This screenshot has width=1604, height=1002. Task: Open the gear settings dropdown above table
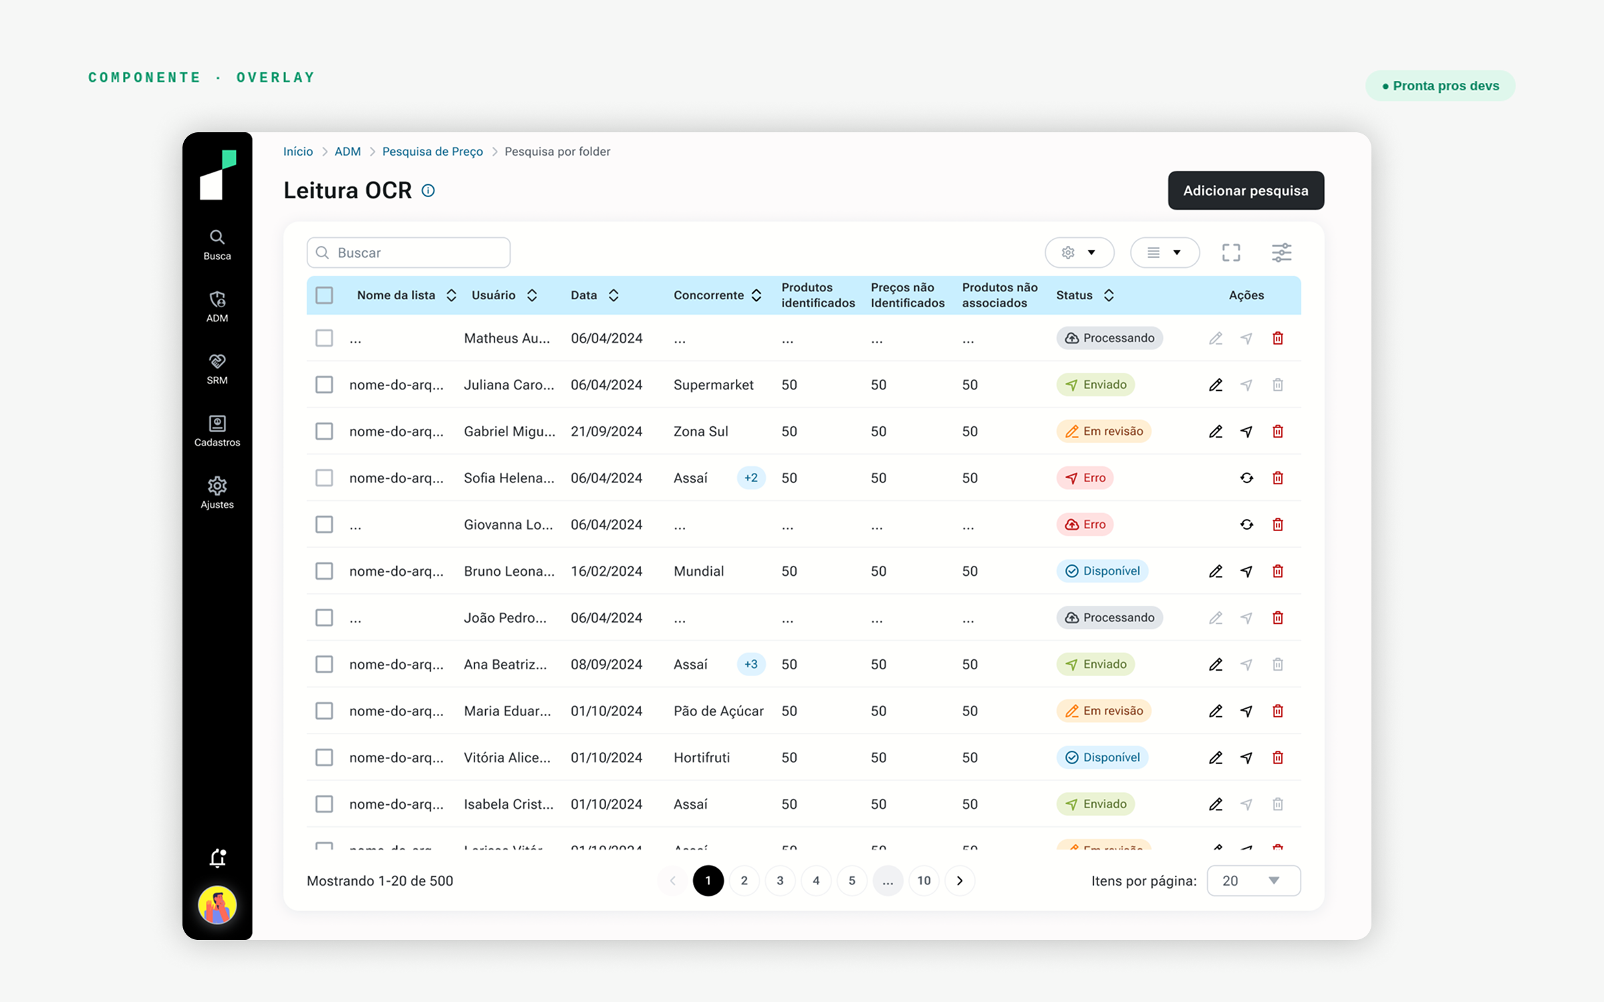click(1079, 253)
